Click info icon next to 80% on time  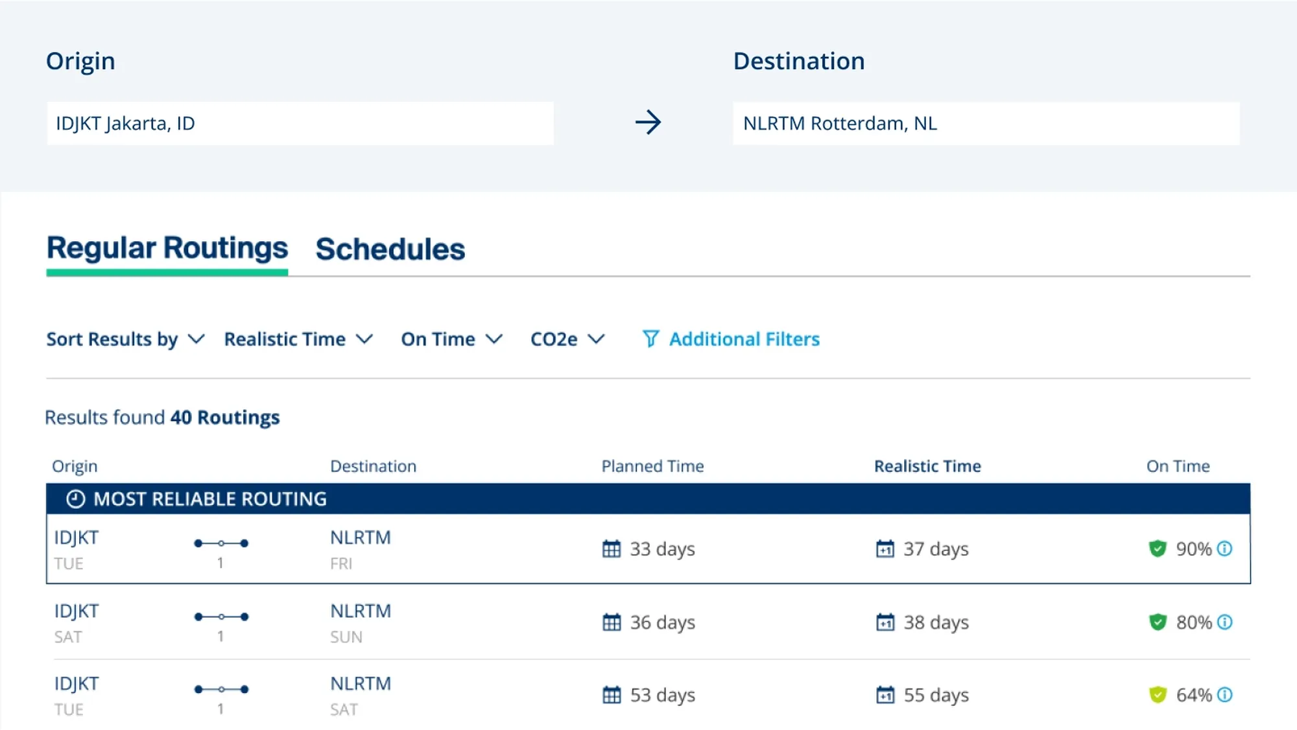click(1224, 622)
